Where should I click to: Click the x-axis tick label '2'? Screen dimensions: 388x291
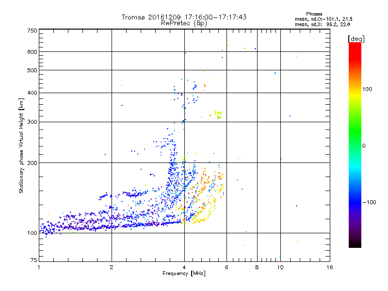pyautogui.click(x=112, y=267)
